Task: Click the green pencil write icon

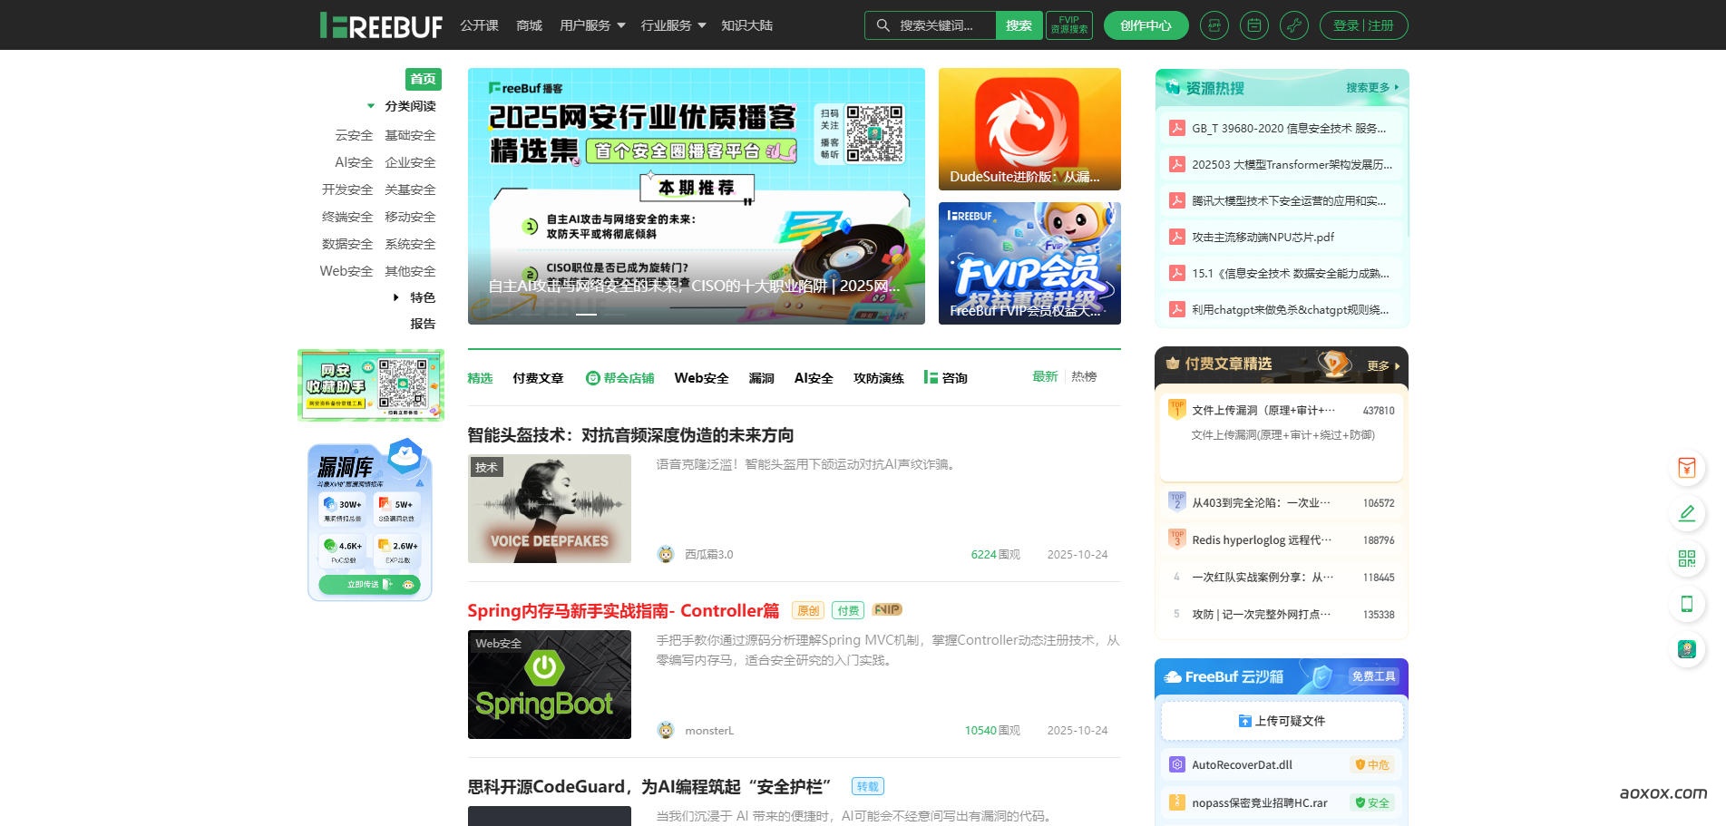Action: (x=1686, y=513)
